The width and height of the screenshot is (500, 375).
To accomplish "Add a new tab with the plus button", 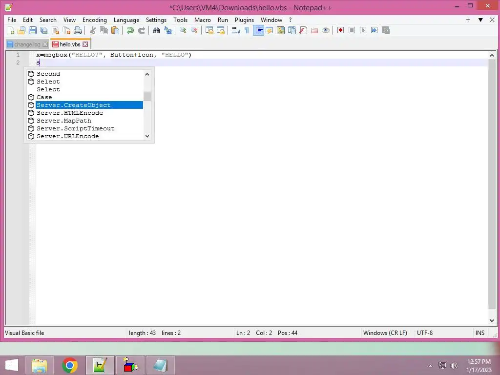I will pos(468,20).
